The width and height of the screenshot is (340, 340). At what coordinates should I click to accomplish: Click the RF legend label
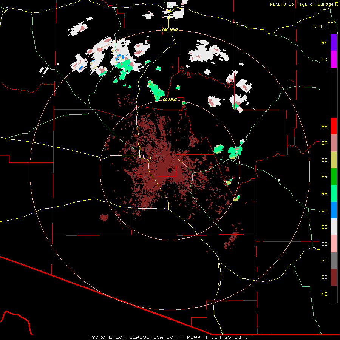coord(324,42)
